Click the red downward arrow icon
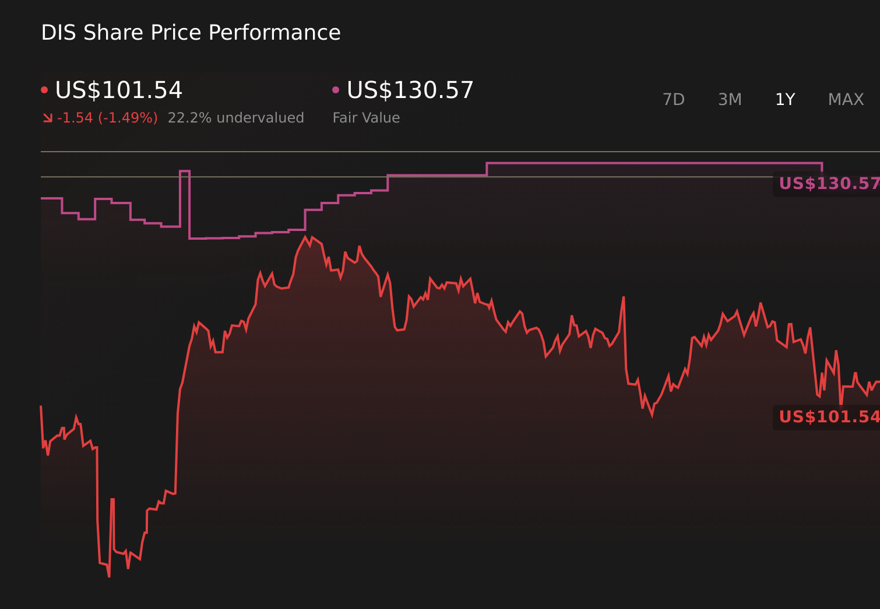Screen dimensions: 880x609 click(x=48, y=118)
